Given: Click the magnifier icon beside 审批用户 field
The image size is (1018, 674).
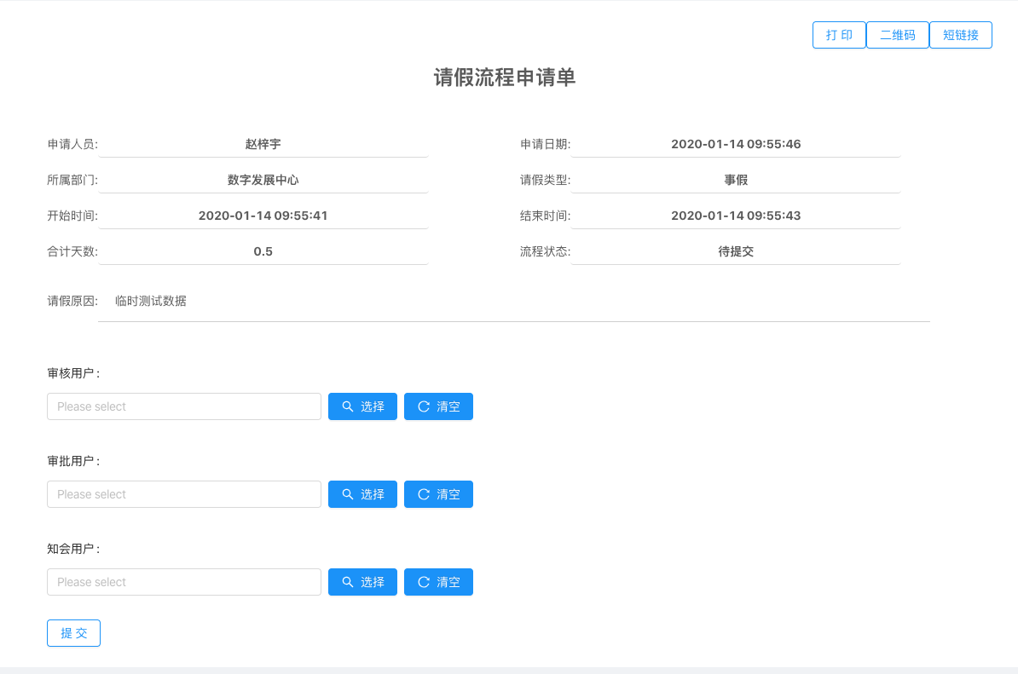Looking at the screenshot, I should pyautogui.click(x=346, y=494).
